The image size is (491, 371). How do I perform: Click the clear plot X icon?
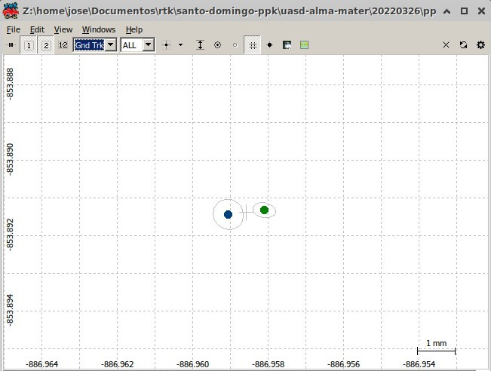(446, 45)
